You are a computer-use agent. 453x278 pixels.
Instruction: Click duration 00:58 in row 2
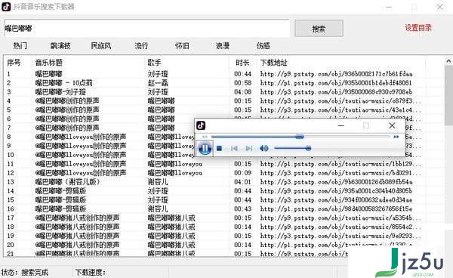[x=242, y=83]
